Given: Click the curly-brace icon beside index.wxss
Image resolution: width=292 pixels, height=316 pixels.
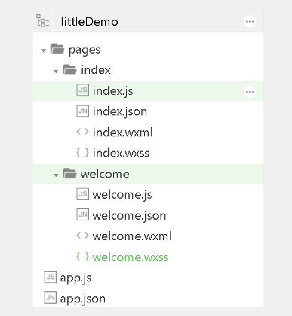Looking at the screenshot, I should click(x=83, y=152).
